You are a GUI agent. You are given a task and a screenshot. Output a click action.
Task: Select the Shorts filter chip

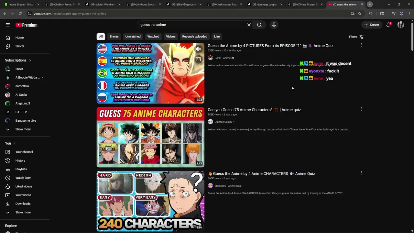pos(114,37)
